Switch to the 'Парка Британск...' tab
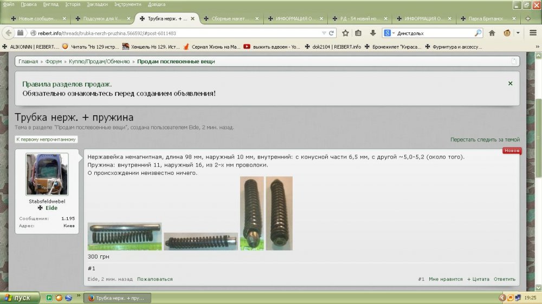This screenshot has width=542, height=304. 488,18
